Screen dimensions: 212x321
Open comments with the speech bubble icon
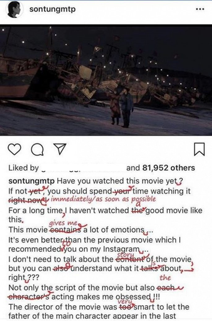pos(38,150)
